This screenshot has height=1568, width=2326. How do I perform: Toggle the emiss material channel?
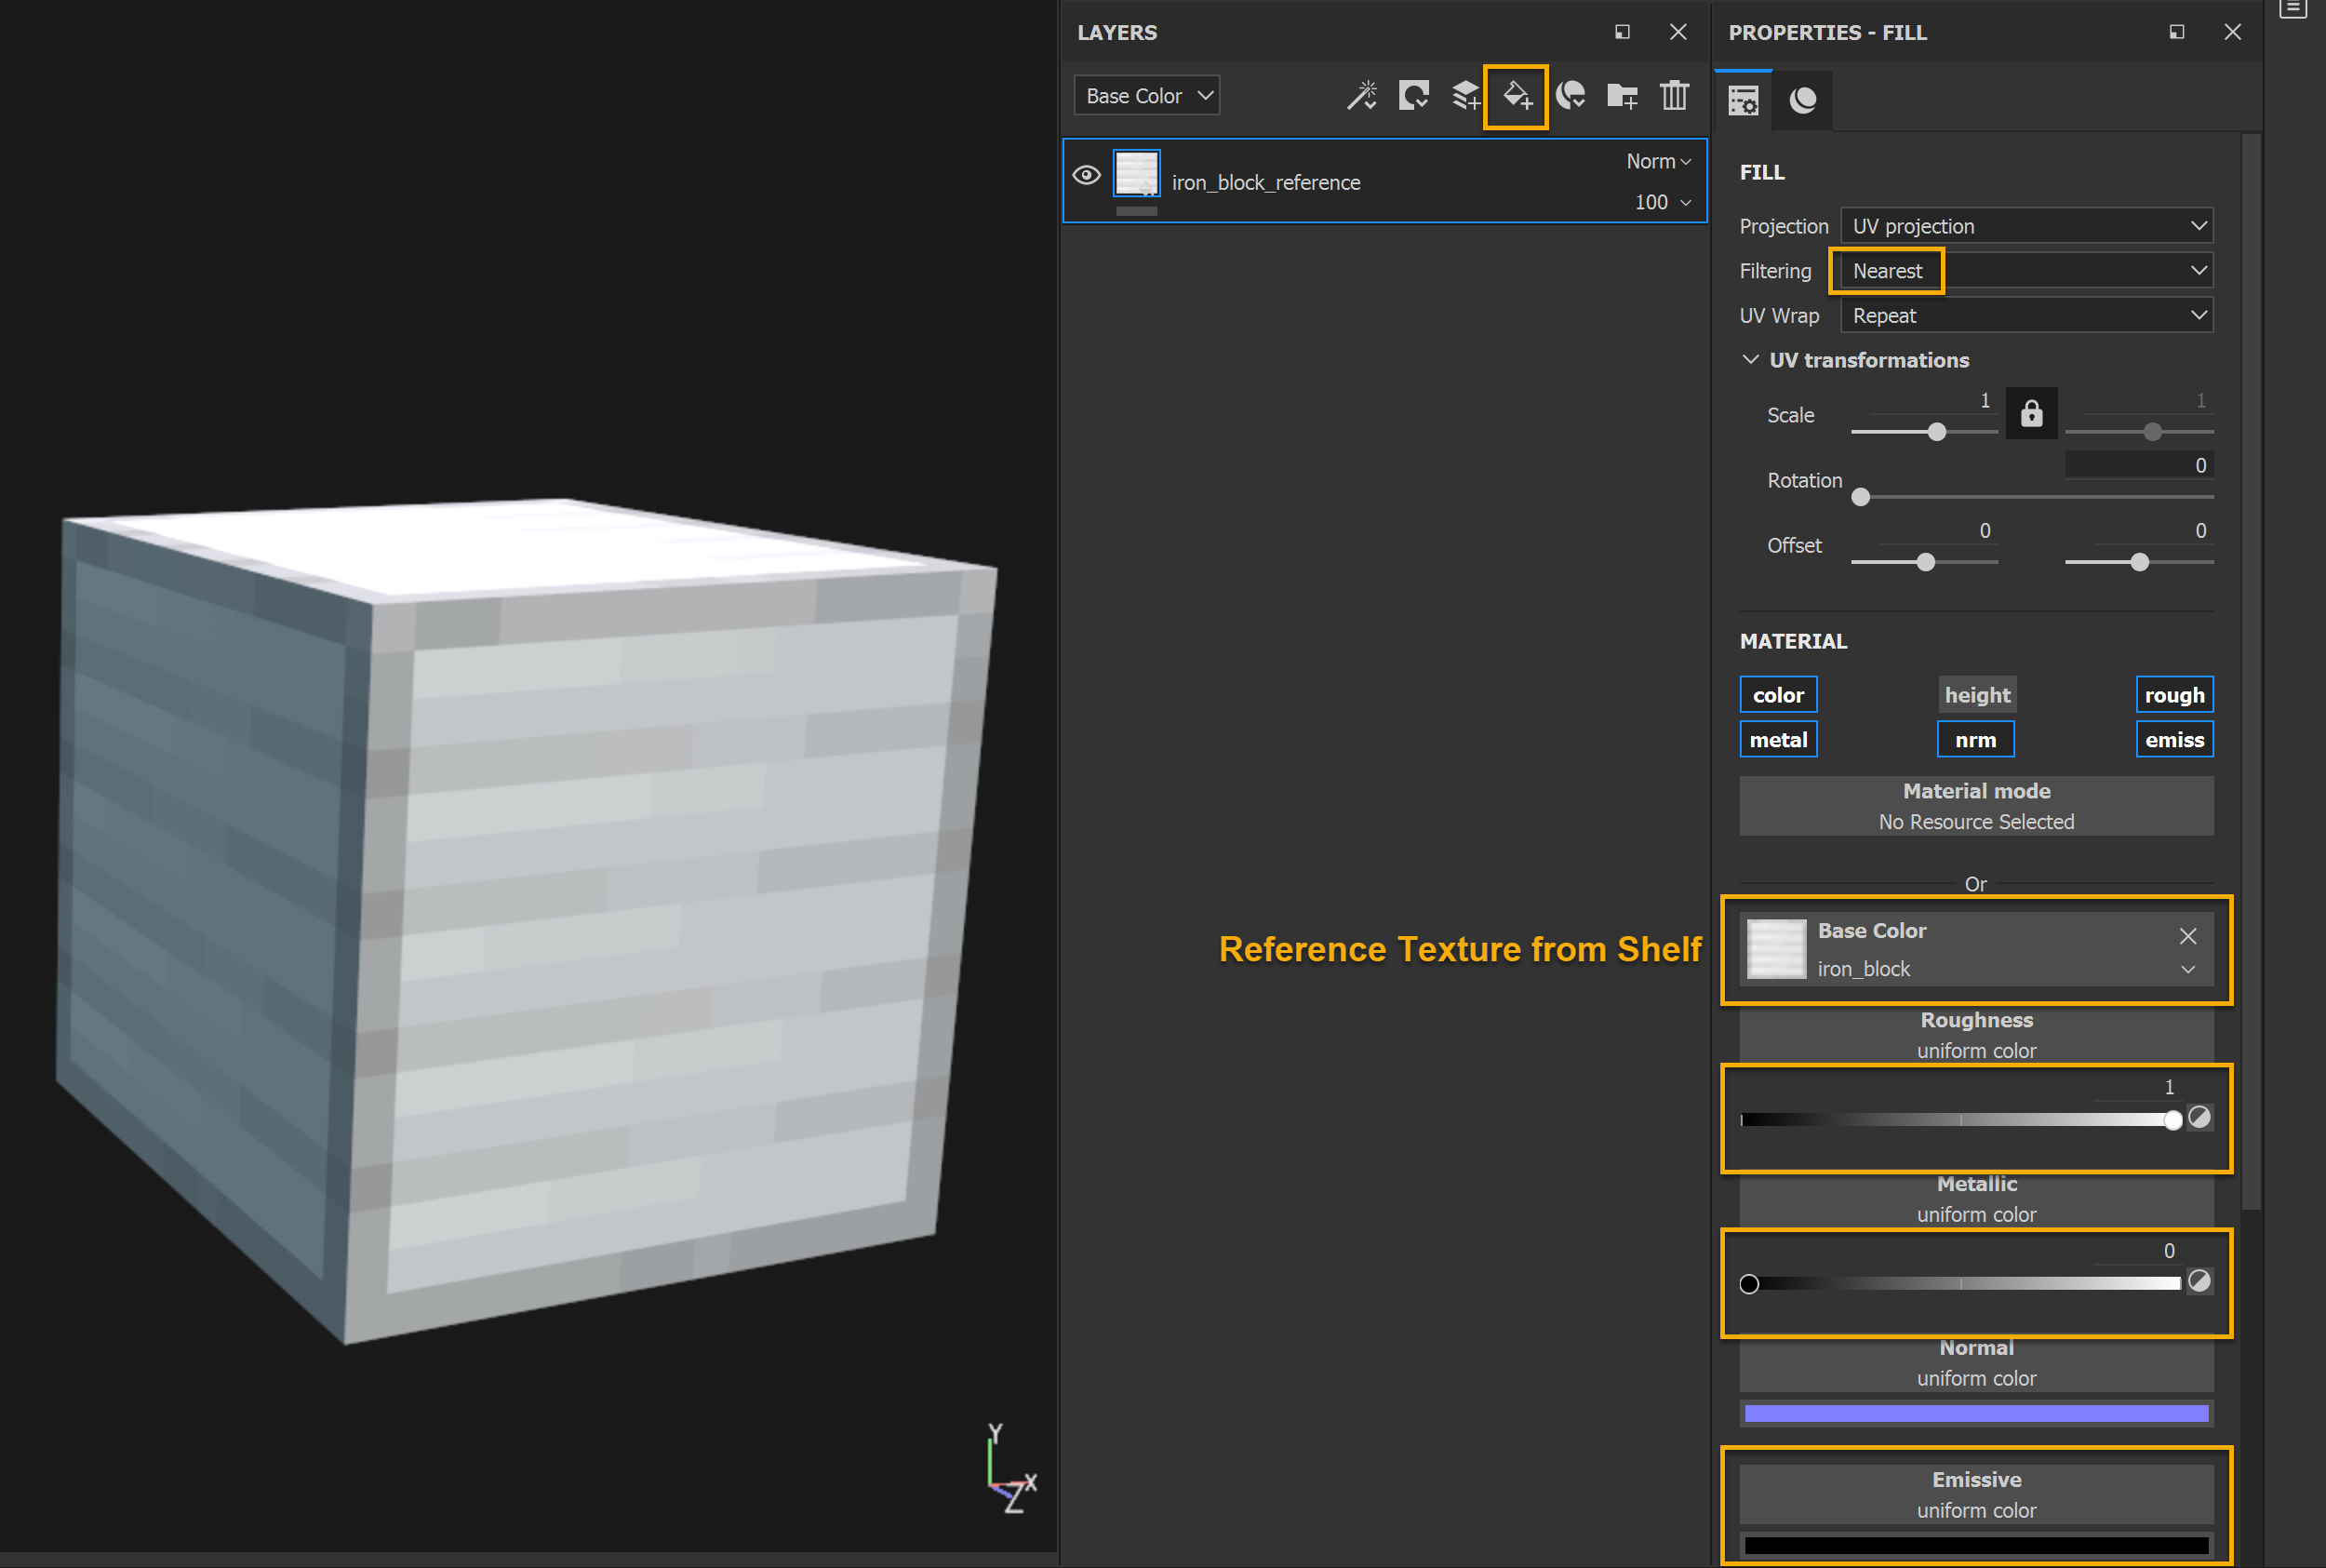[2174, 740]
